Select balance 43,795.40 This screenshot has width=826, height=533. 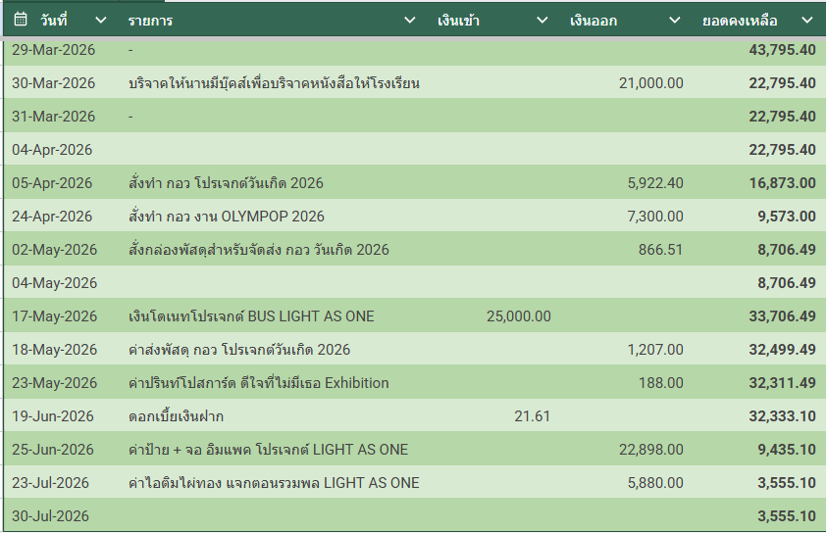[x=782, y=50]
